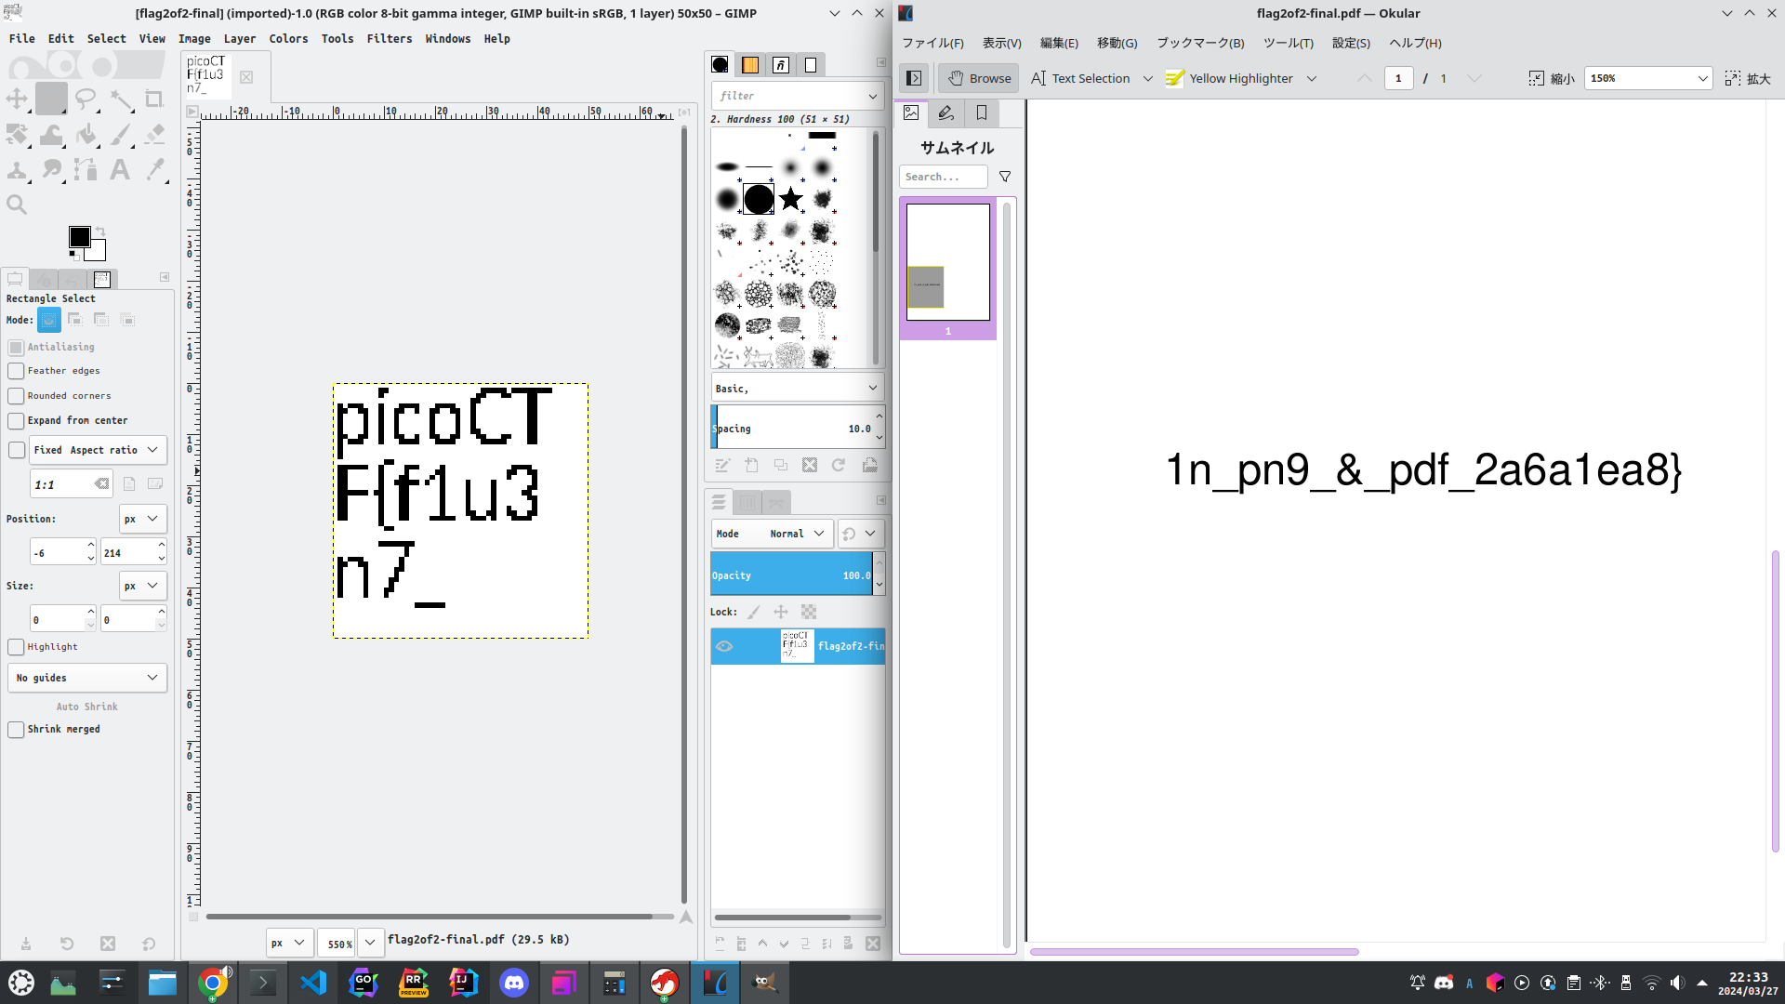The image size is (1785, 1004).
Task: Select the Move tool in GIMP toolbox
Action: (17, 99)
